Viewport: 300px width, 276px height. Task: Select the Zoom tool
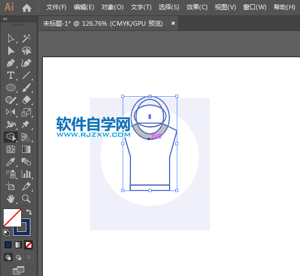(x=26, y=199)
